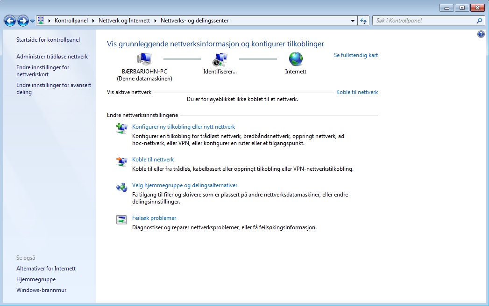Click the Identifiserer network icon

click(x=220, y=59)
